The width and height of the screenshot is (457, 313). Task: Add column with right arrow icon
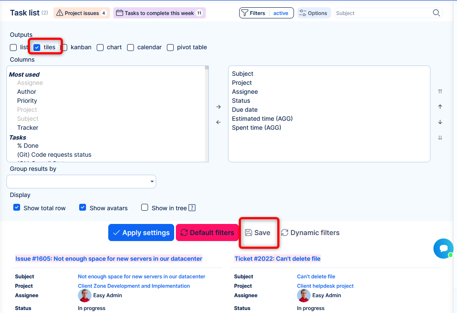218,107
